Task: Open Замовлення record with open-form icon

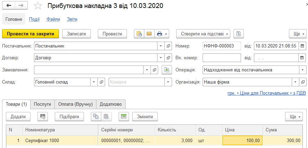Action: click(x=154, y=70)
